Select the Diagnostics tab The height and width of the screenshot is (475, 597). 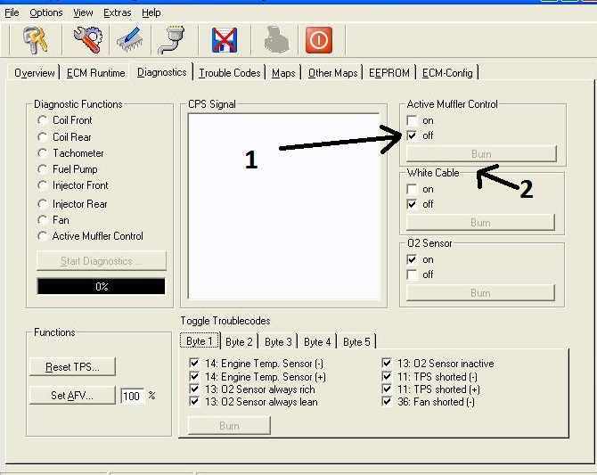pos(162,71)
